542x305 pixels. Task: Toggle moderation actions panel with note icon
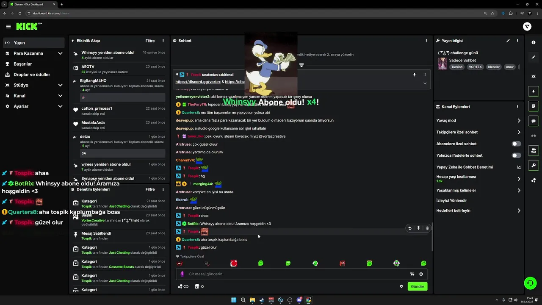coord(534,106)
